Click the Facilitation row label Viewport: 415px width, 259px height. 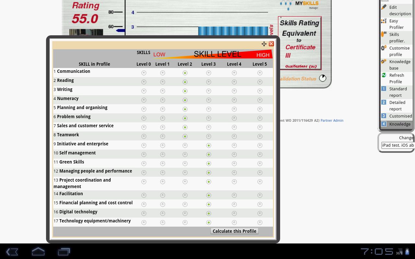pos(71,194)
